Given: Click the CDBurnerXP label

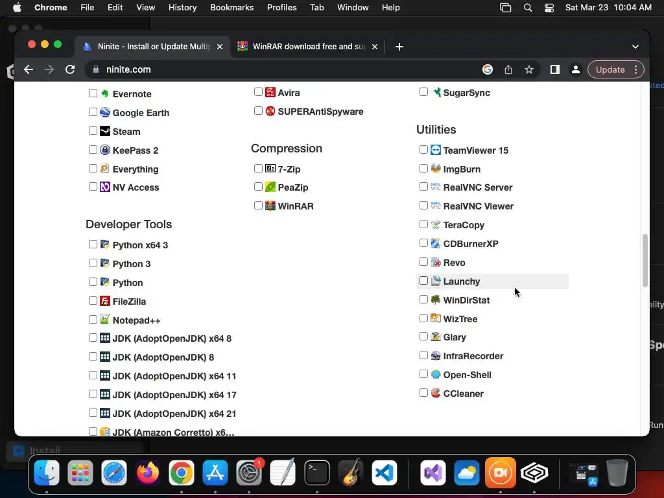Looking at the screenshot, I should (471, 244).
